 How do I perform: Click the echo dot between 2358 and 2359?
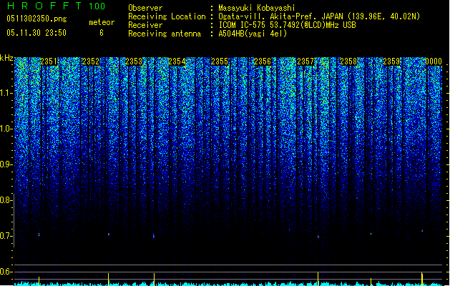[371, 234]
